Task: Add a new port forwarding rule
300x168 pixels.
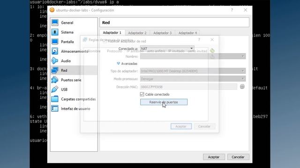Action: 212,51
